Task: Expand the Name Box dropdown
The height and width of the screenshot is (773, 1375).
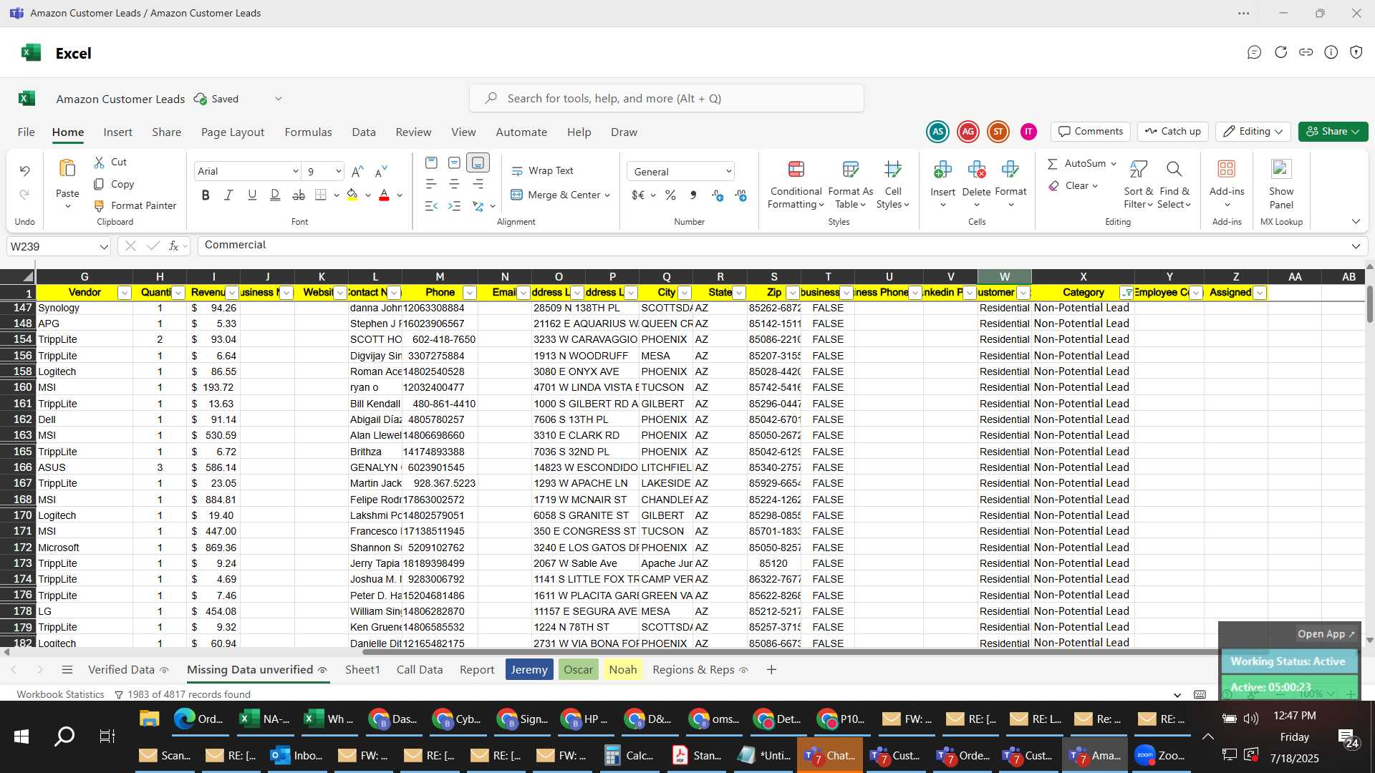Action: 104,247
